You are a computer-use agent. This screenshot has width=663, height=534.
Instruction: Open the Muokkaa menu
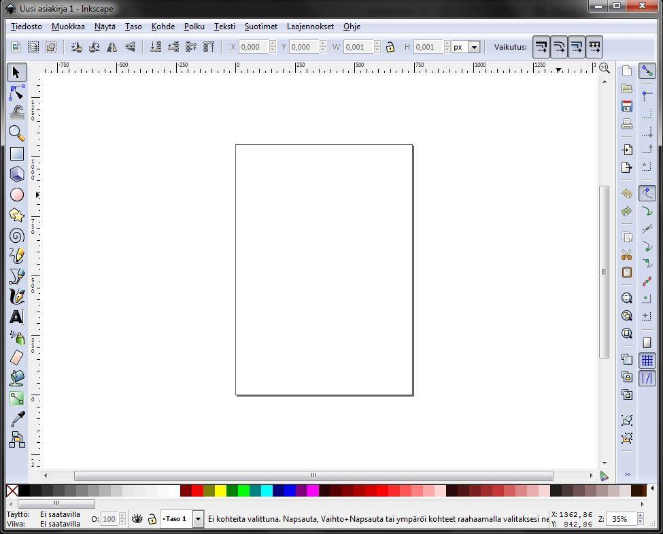tap(68, 27)
